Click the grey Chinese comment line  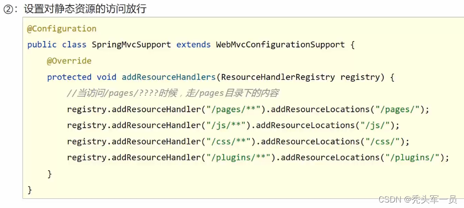click(x=173, y=94)
